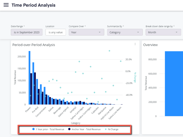The image size is (183, 137).
Task: Toggle the % Change legend series
Action: coord(111,129)
